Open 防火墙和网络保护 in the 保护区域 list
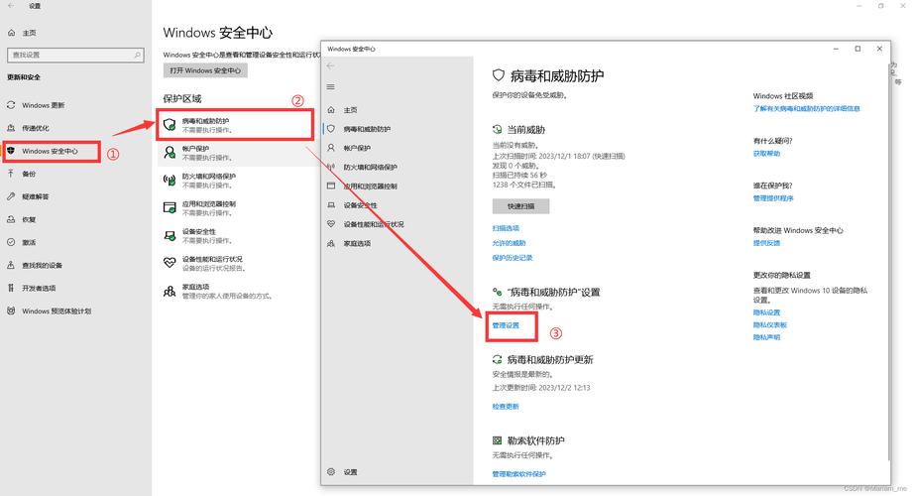The image size is (914, 496). pyautogui.click(x=208, y=179)
